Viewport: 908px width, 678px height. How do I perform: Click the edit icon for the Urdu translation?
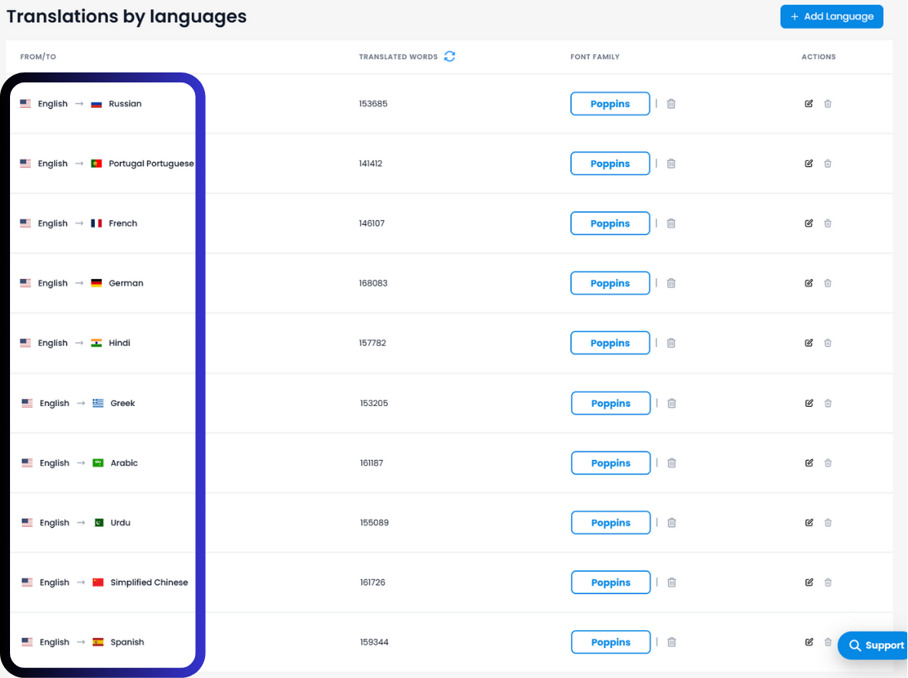pos(809,522)
